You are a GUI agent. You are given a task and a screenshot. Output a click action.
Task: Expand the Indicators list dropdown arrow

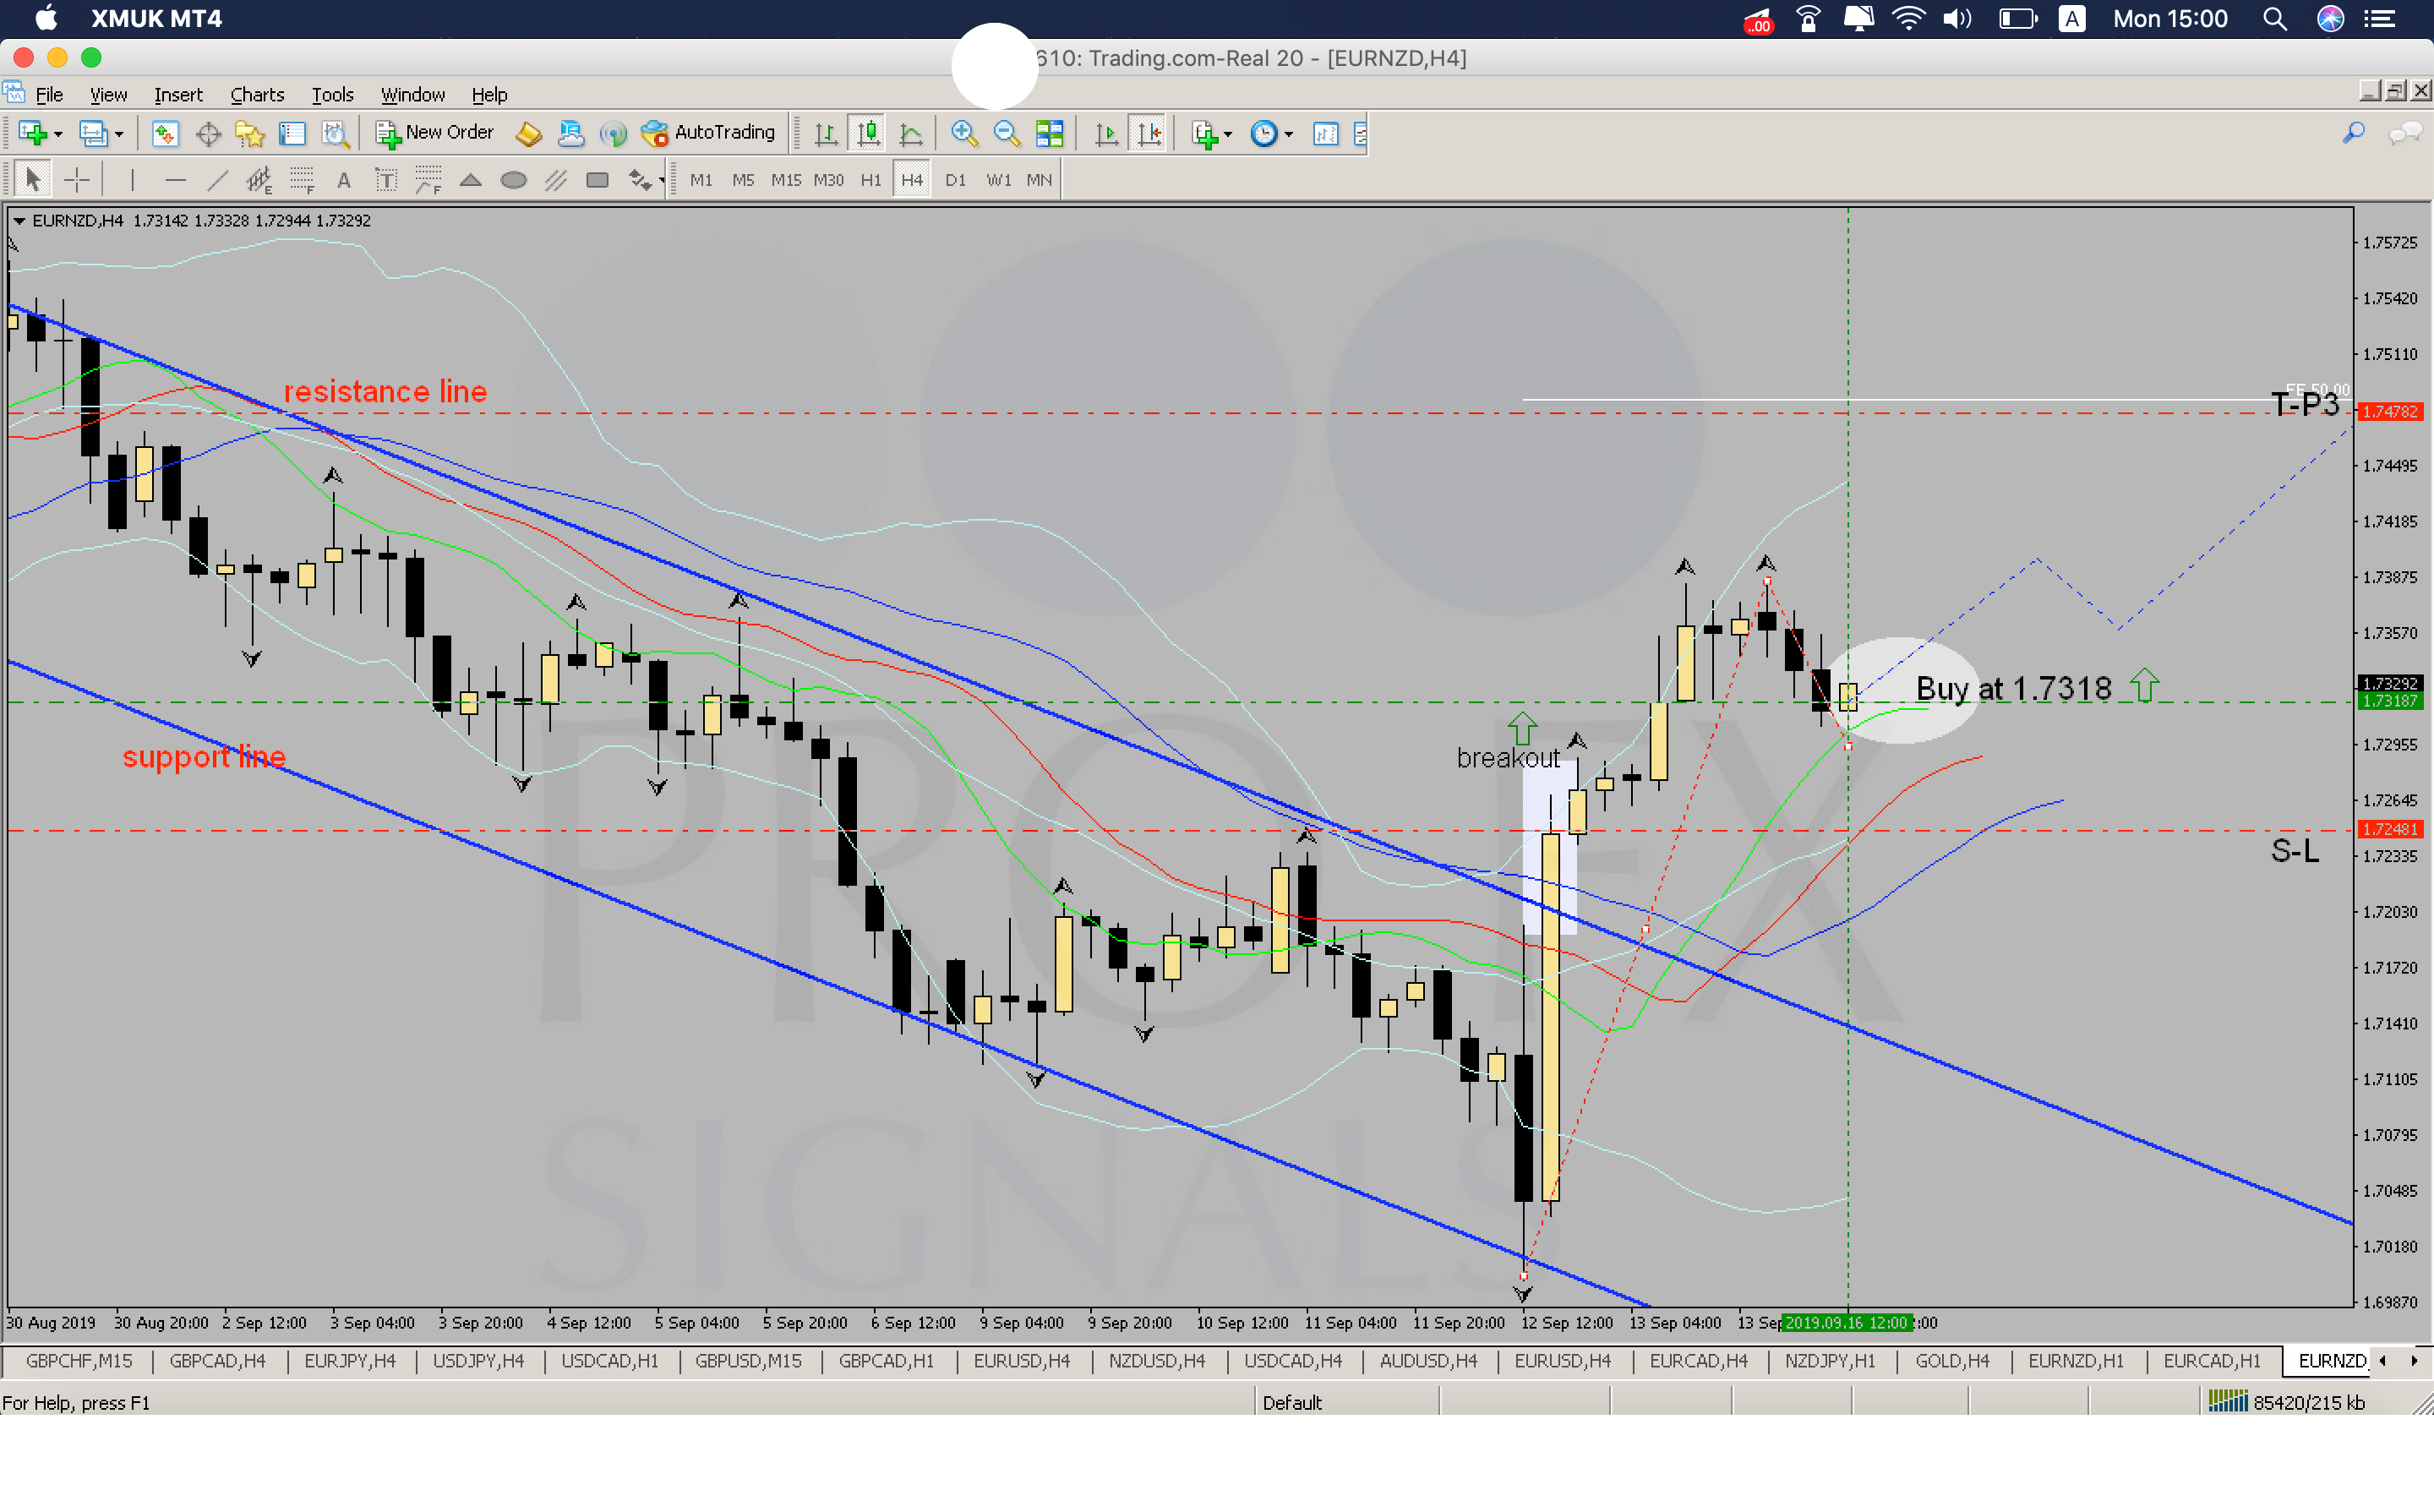(x=1228, y=134)
